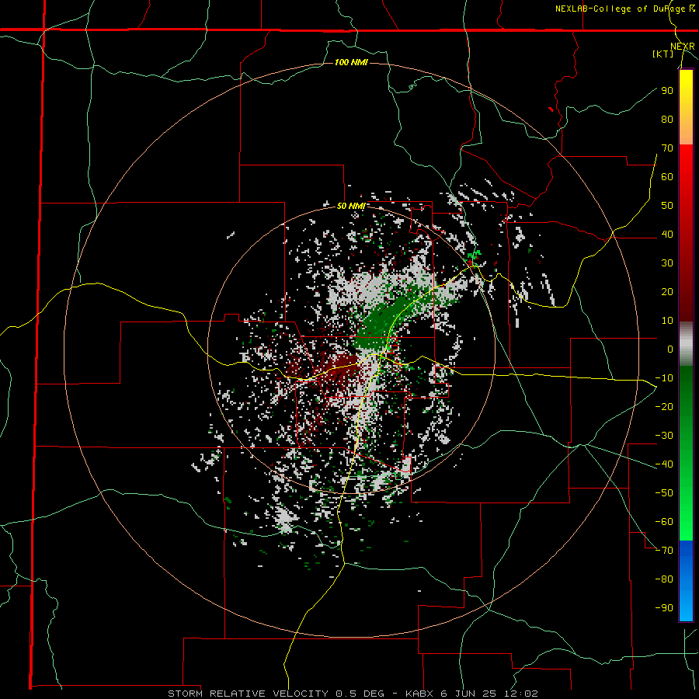The height and width of the screenshot is (699, 699).
Task: Click the -30 scale value
Action: (x=664, y=436)
